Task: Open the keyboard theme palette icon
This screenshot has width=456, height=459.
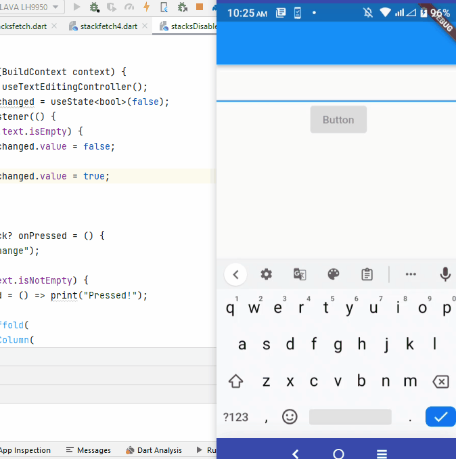Action: 334,274
